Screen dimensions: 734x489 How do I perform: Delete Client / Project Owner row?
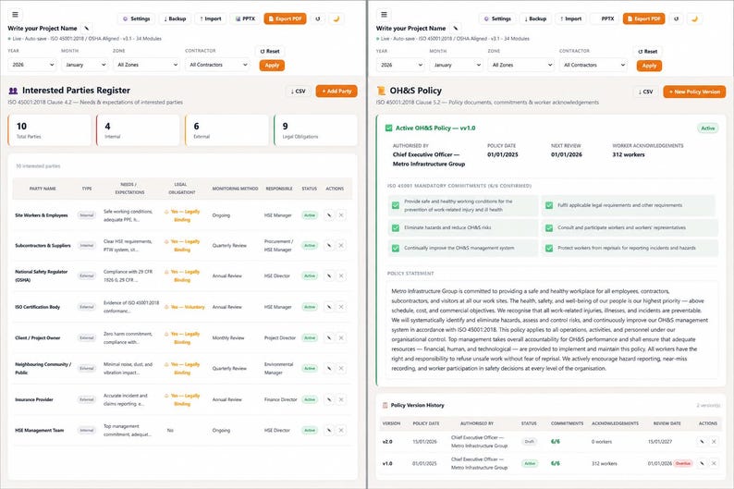click(x=341, y=337)
